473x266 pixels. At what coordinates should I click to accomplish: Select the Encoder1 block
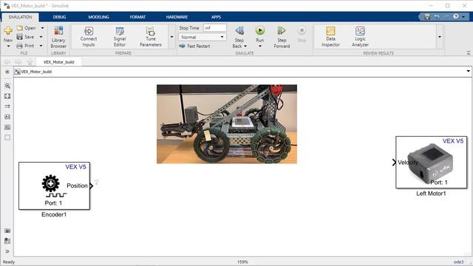[x=54, y=185]
